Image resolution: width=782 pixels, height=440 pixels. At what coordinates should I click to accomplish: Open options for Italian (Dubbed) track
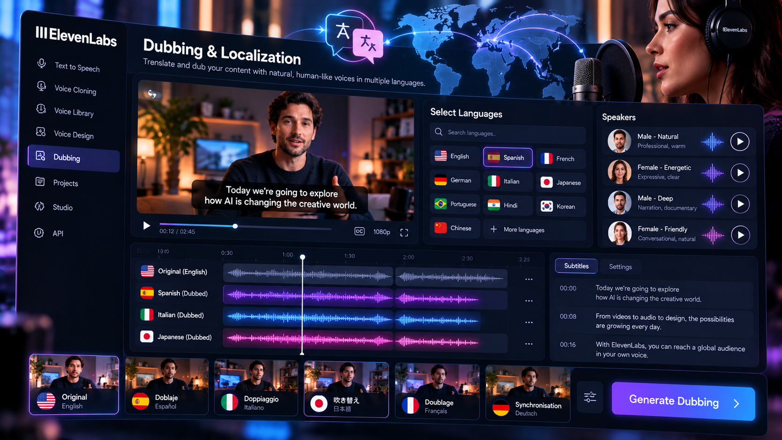(x=529, y=322)
